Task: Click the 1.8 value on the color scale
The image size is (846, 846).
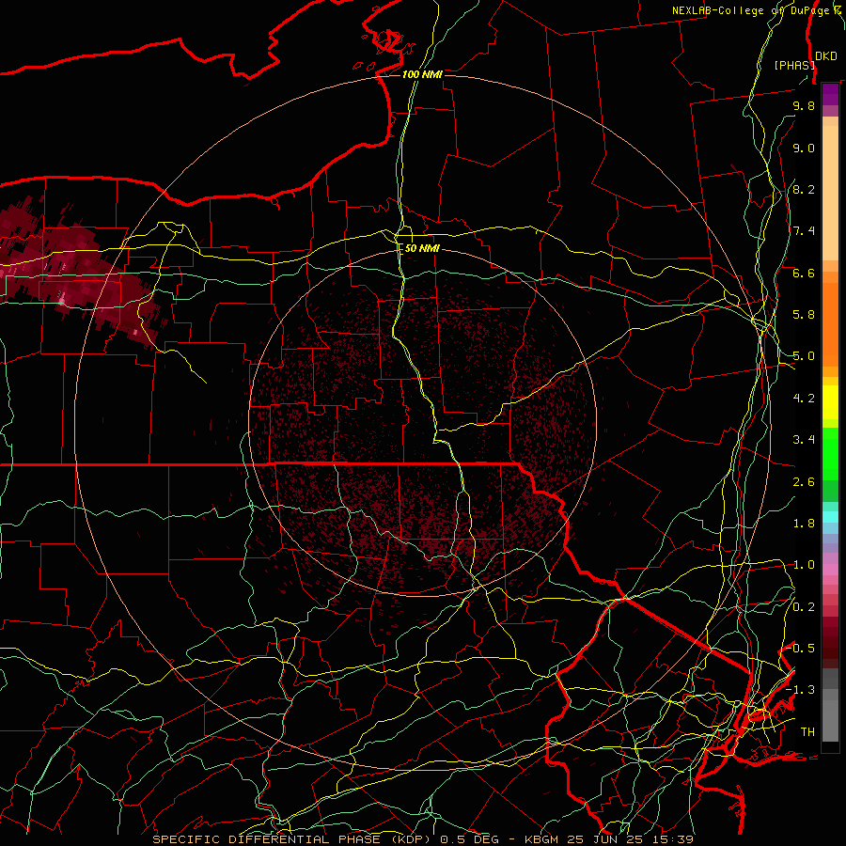Action: point(804,524)
